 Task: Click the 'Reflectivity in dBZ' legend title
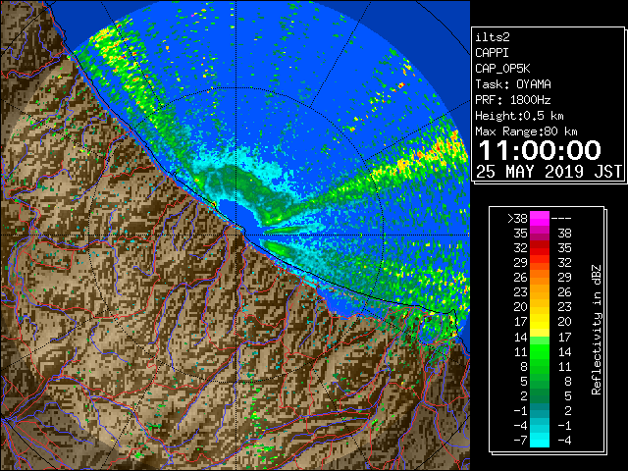pyautogui.click(x=597, y=330)
